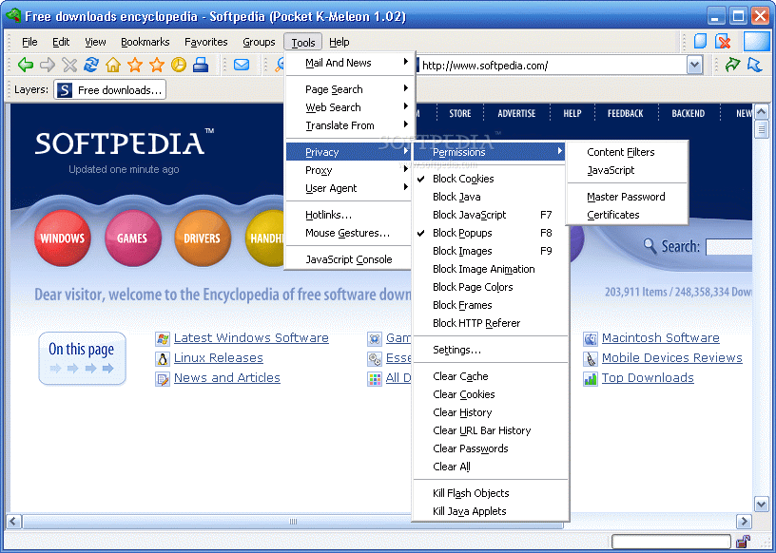Click the pink GAMES category button
This screenshot has width=776, height=553.
[132, 238]
